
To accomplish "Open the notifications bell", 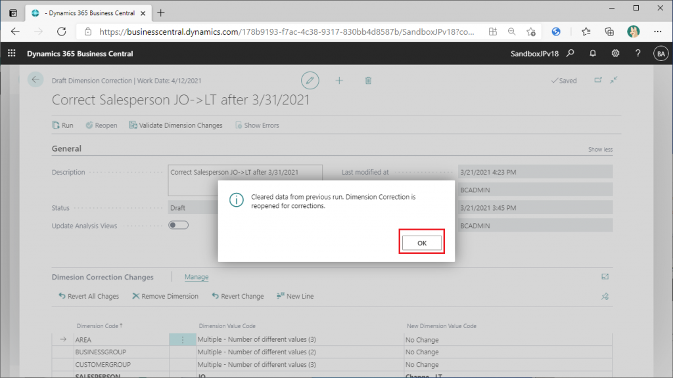I will click(x=593, y=53).
